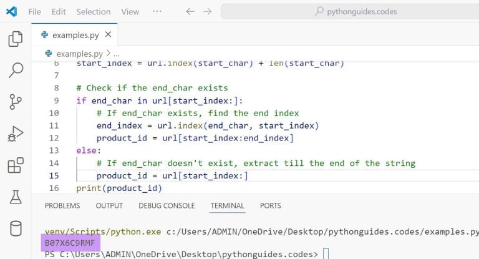The width and height of the screenshot is (479, 259).
Task: Open the Source Control view
Action: click(15, 102)
